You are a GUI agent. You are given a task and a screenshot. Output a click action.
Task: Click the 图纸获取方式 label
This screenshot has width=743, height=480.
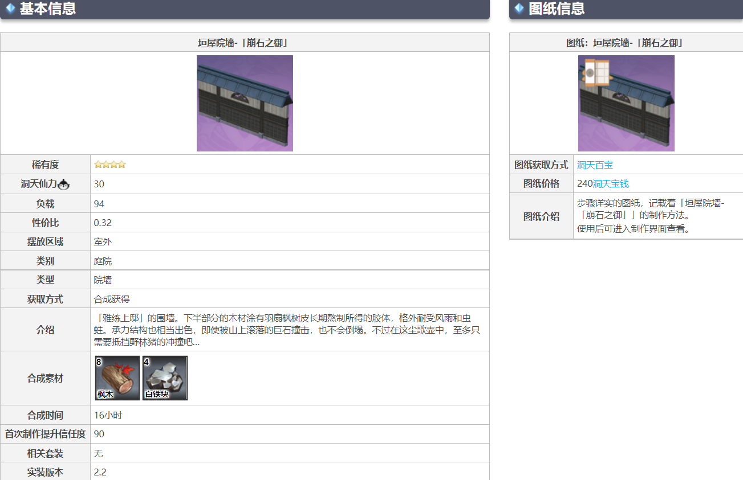point(541,165)
